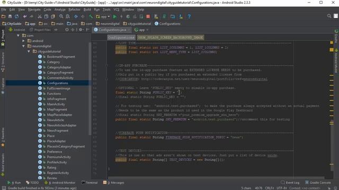Click SHOW_SPLASH_SCREEN_BACKGROUND_IMAGE breadcrumb in editor
The height and width of the screenshot is (190, 339).
(x=171, y=37)
